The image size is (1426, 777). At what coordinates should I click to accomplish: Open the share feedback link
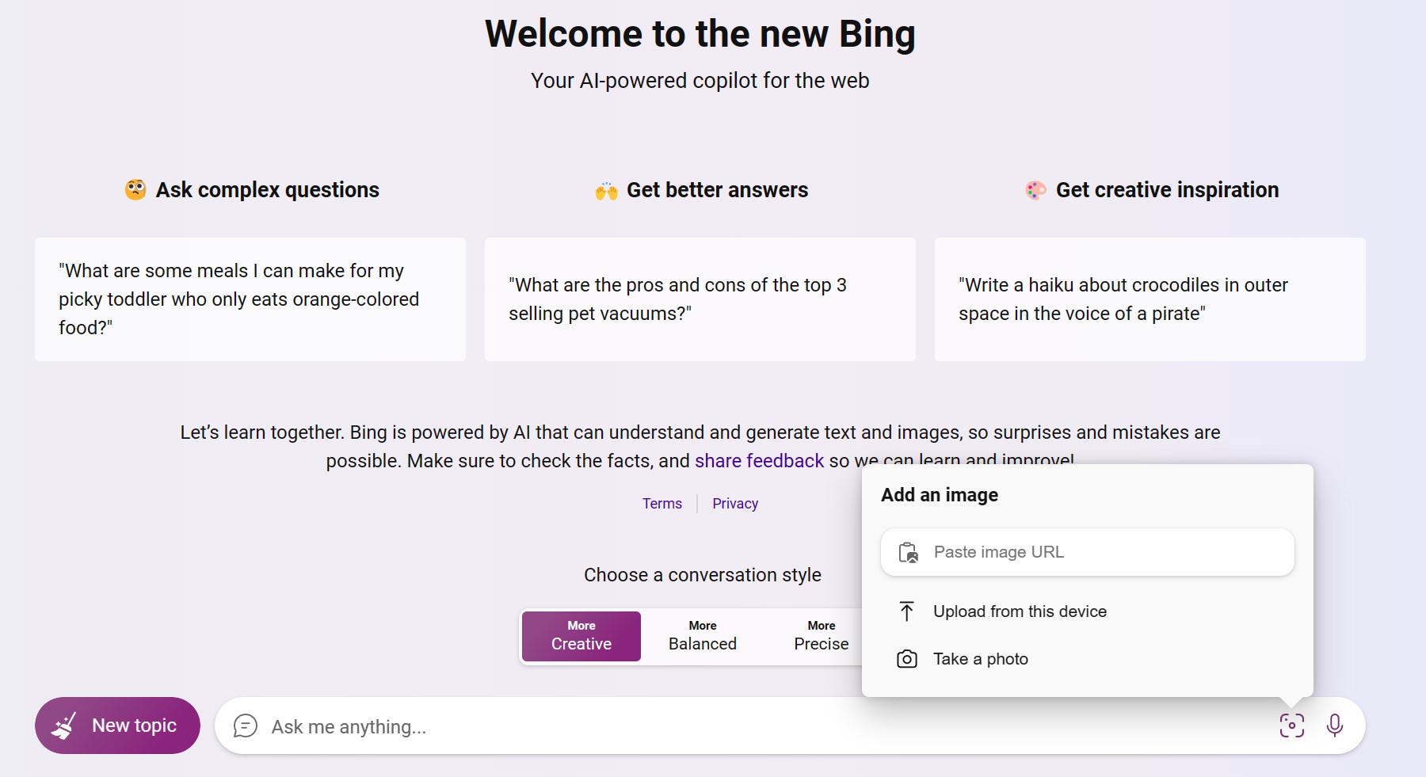coord(759,461)
